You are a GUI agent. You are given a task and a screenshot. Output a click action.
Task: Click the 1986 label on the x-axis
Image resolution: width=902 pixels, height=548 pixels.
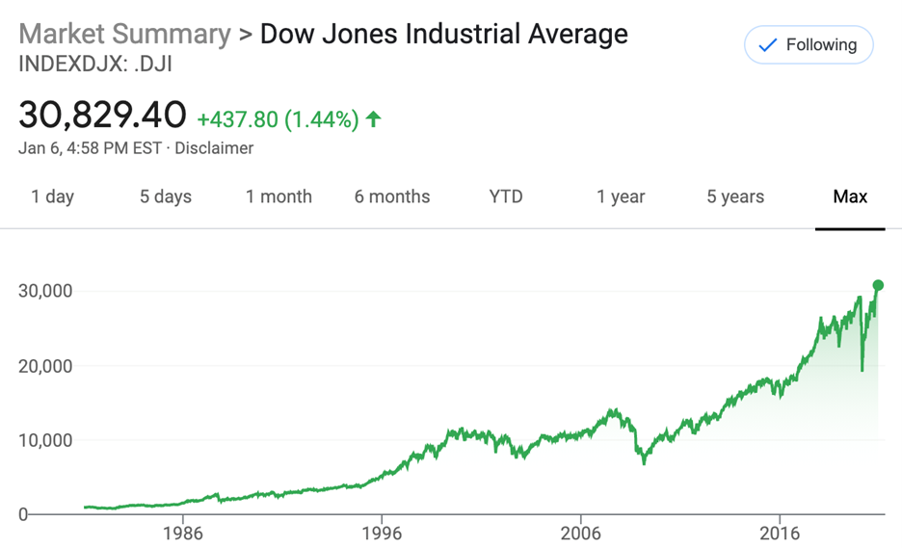[x=183, y=533]
